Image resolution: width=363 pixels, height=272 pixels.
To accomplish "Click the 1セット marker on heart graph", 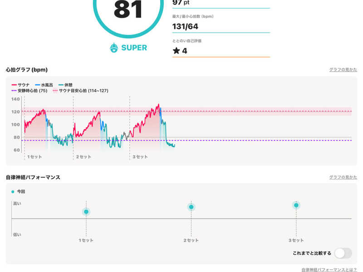I will 34,157.
